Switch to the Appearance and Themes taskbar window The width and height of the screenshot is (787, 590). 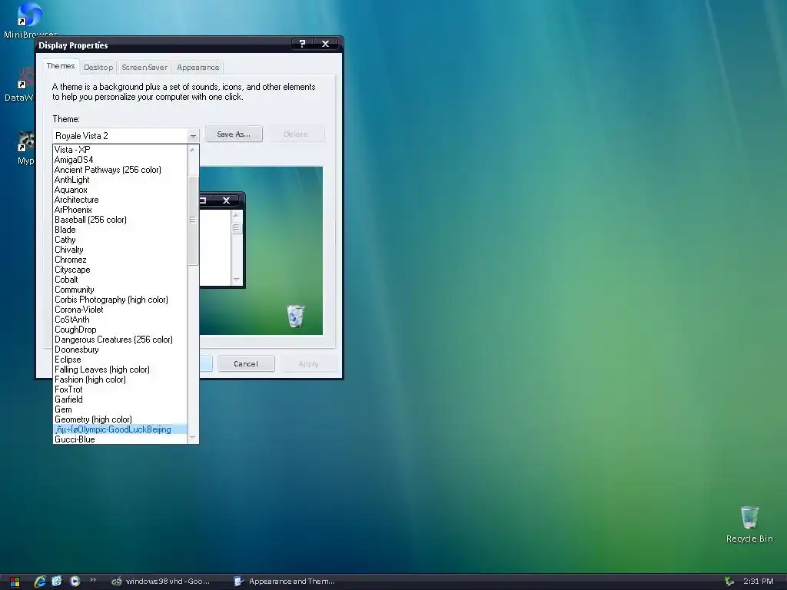(x=284, y=581)
